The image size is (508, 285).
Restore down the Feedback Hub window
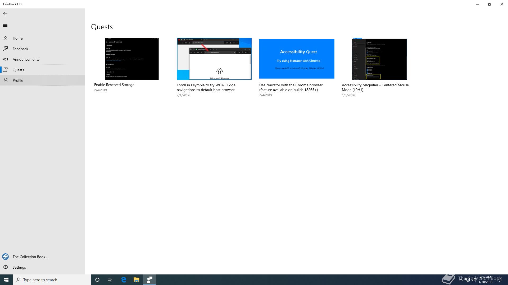click(490, 4)
